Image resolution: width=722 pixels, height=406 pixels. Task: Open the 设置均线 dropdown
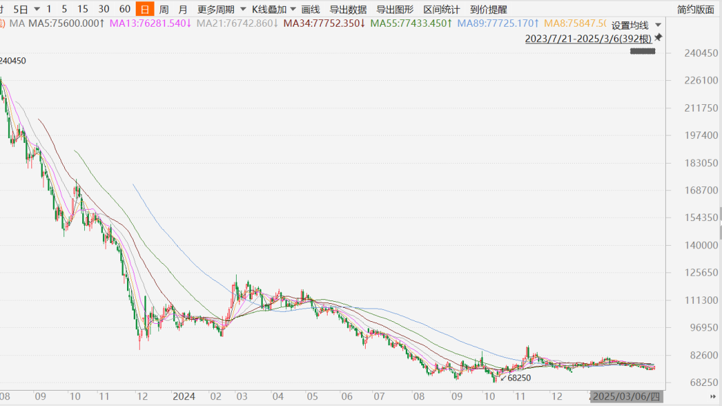tap(636, 25)
